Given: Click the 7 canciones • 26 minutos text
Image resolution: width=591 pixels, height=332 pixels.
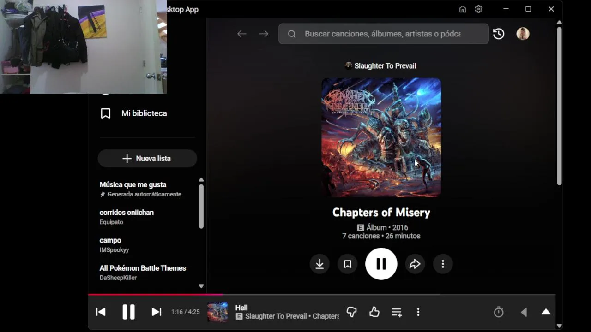Looking at the screenshot, I should click(381, 236).
